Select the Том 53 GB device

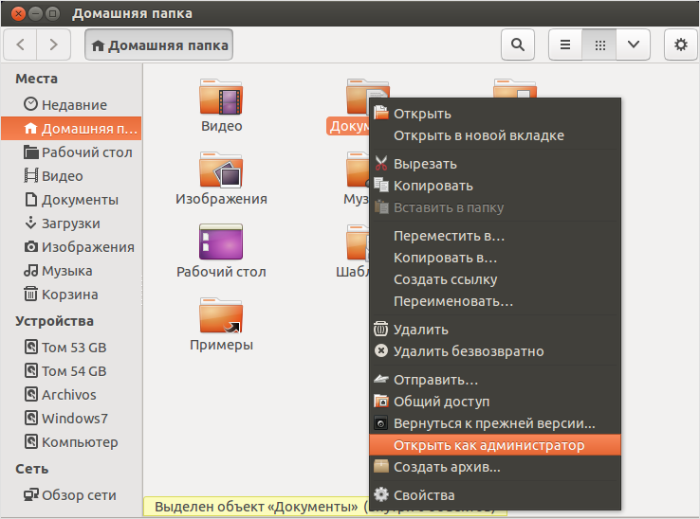pyautogui.click(x=71, y=348)
